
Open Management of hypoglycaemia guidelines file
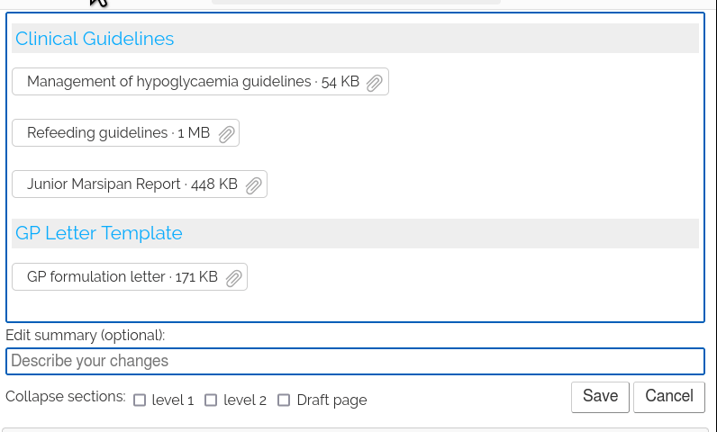click(168, 82)
